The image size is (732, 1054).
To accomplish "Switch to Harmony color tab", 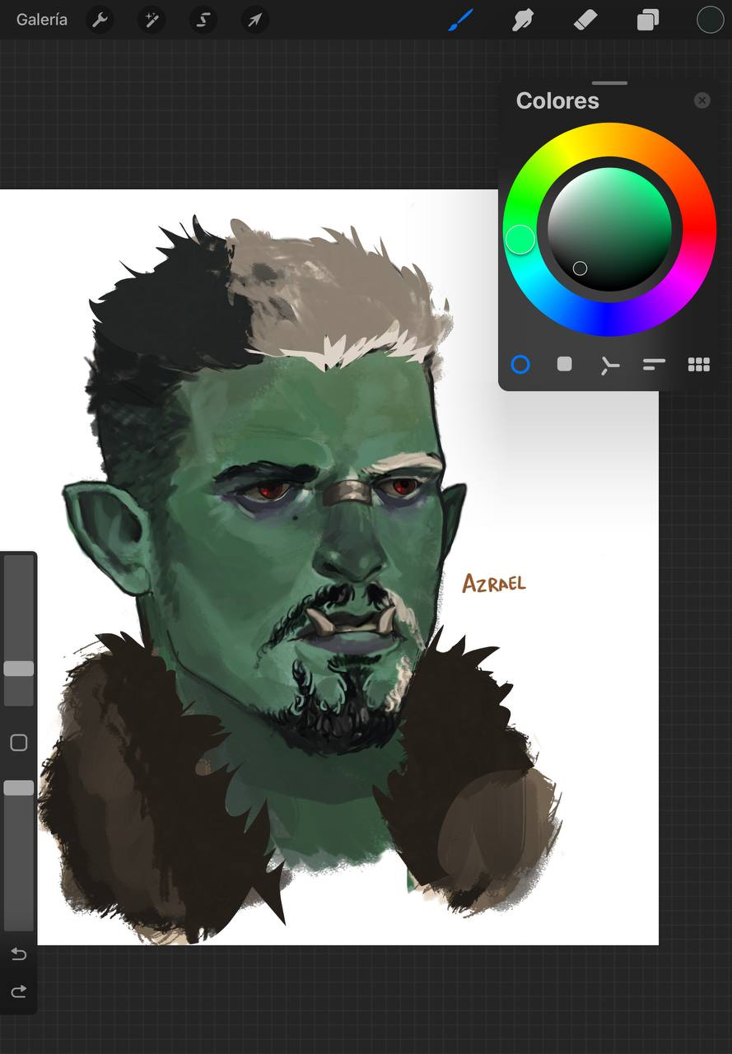I will click(x=609, y=365).
